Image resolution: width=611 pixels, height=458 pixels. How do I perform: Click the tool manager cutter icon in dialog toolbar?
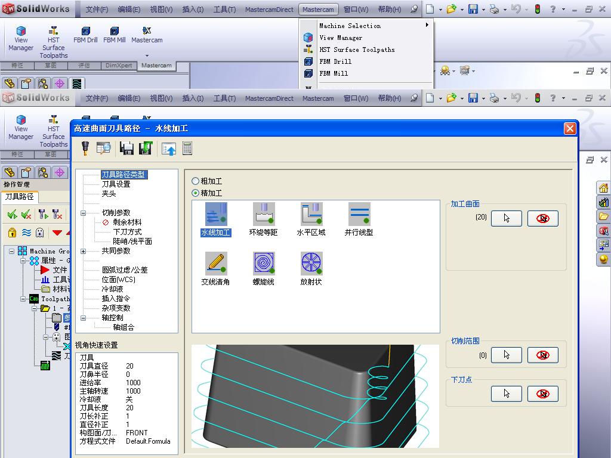click(85, 148)
